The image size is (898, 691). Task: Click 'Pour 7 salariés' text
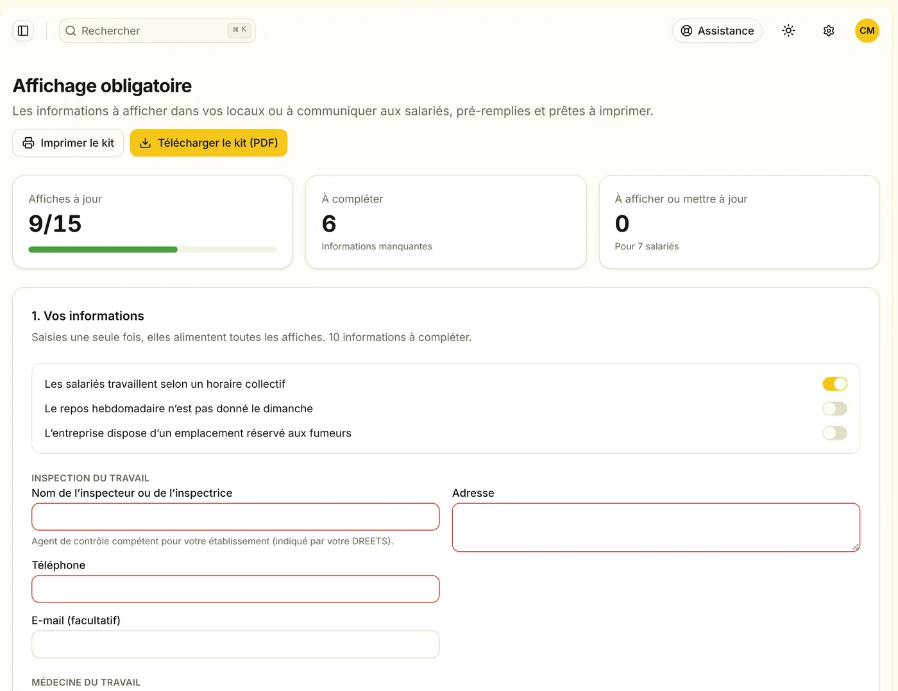coord(647,246)
